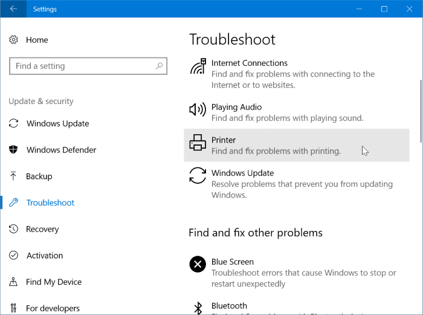Click the Activation checkmark circle icon

coord(13,255)
